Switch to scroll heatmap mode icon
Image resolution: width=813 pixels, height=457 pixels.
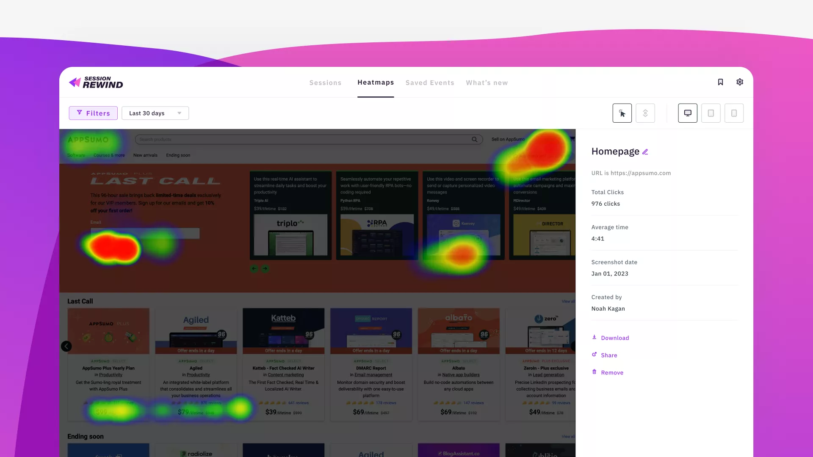(645, 113)
